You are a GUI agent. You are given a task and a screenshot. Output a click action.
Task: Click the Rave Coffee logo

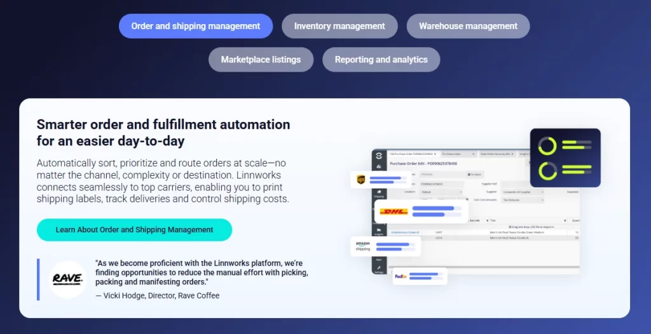point(67,279)
